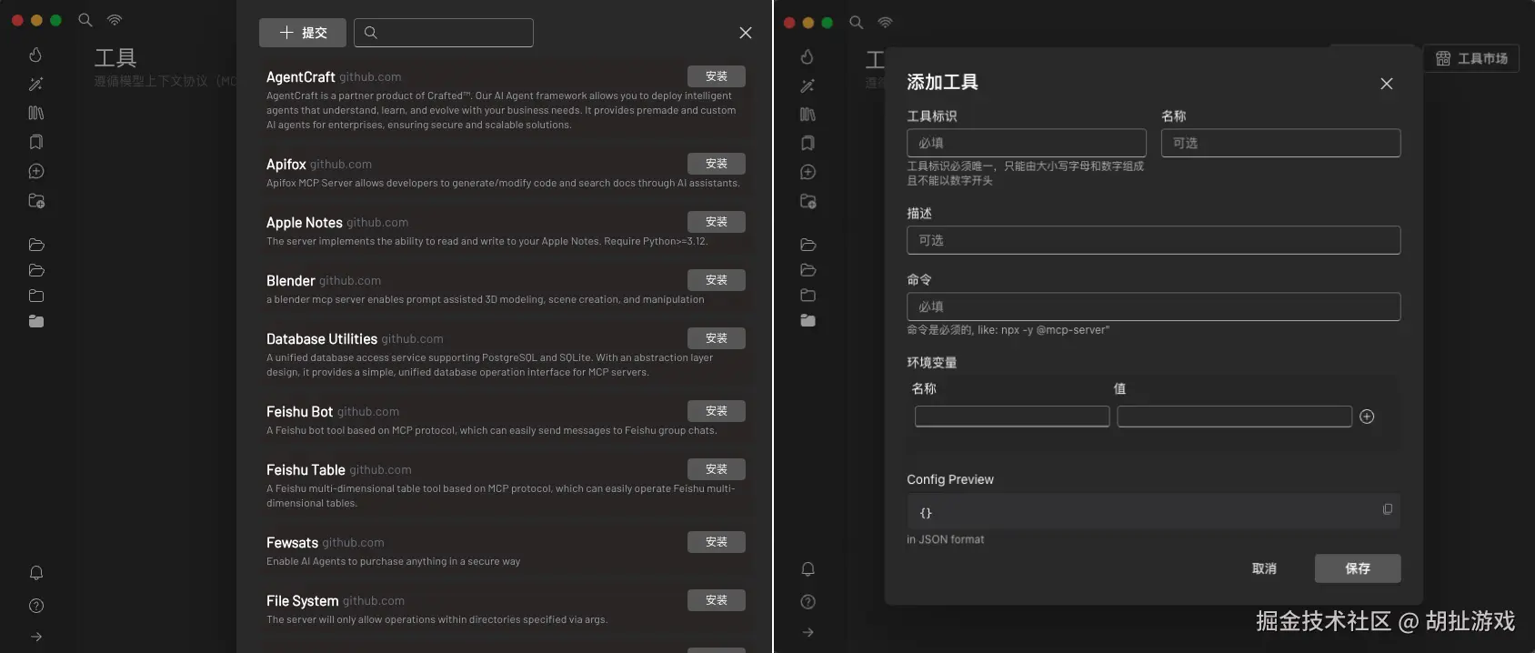
Task: Select the "Apple Notes" tool title
Action: pyautogui.click(x=305, y=223)
